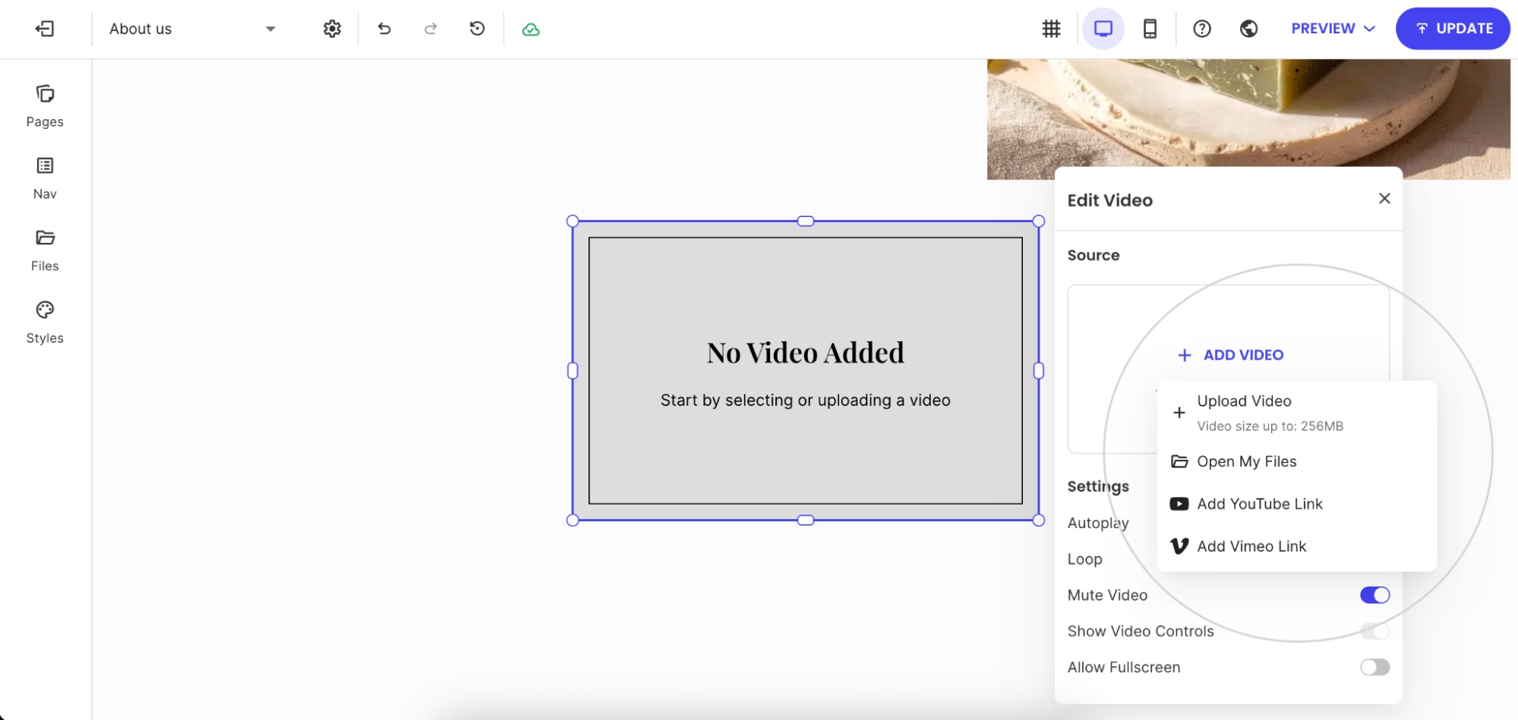Redo the last action
This screenshot has height=720, width=1518.
coord(431,29)
